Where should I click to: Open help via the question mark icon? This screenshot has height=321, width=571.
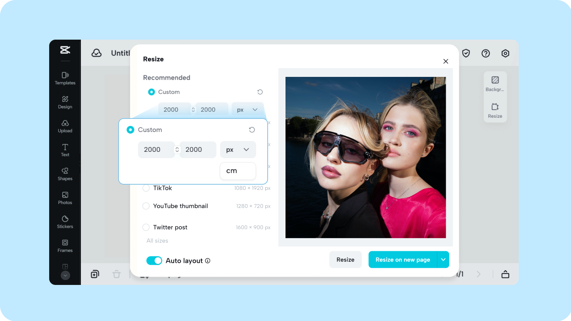486,53
